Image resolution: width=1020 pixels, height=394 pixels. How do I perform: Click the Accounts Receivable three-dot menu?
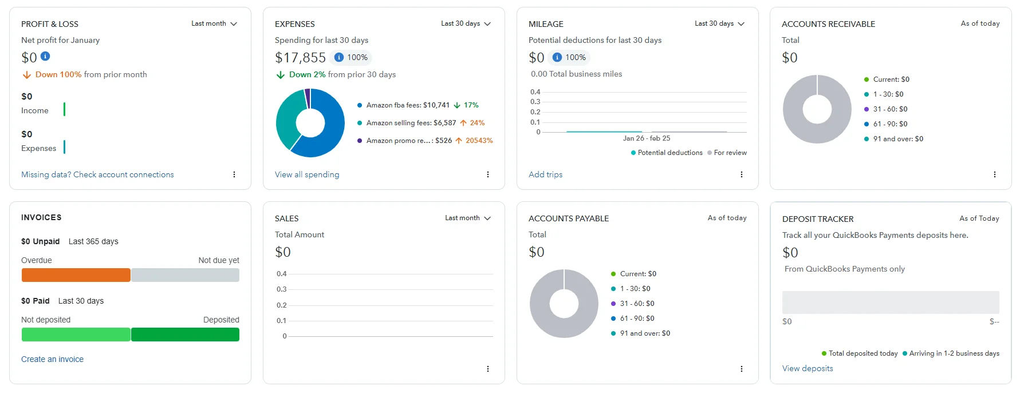(995, 174)
